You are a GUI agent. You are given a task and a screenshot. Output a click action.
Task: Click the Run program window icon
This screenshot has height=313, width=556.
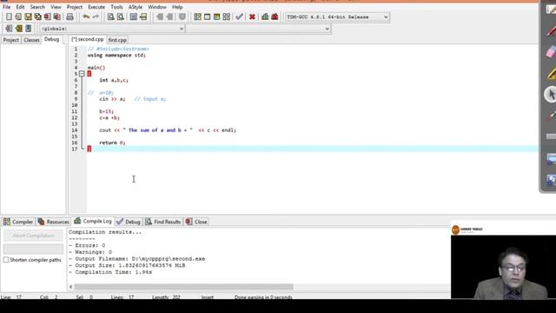point(207,17)
